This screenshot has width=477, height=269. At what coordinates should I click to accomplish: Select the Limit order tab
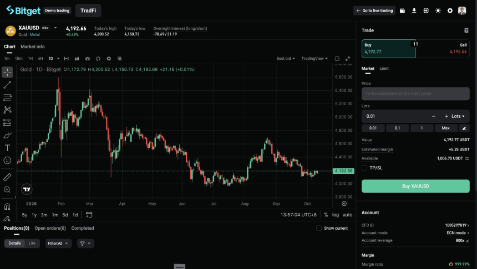click(384, 69)
